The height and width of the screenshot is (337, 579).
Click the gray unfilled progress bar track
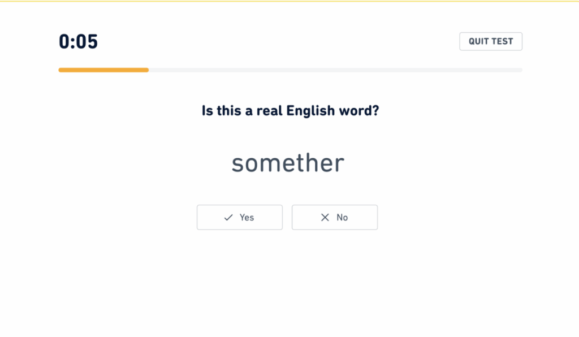(335, 70)
